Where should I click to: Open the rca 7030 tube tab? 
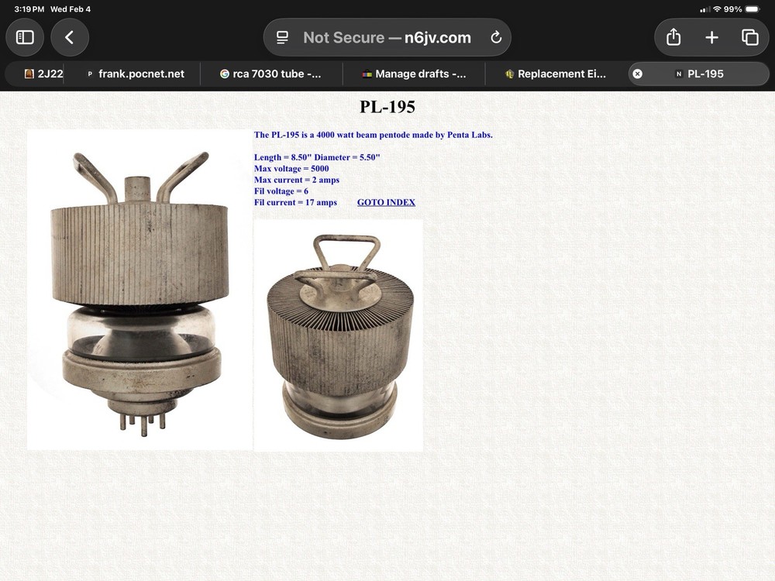tap(270, 74)
